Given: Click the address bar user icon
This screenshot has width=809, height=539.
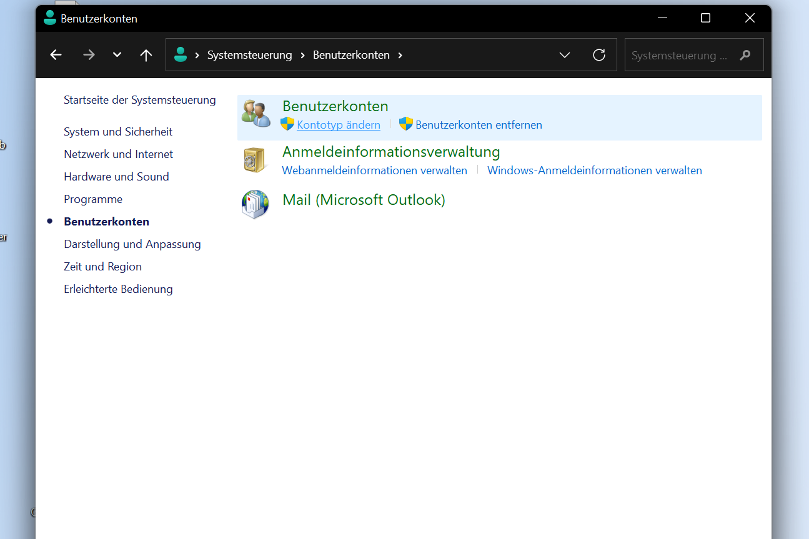Looking at the screenshot, I should click(181, 55).
